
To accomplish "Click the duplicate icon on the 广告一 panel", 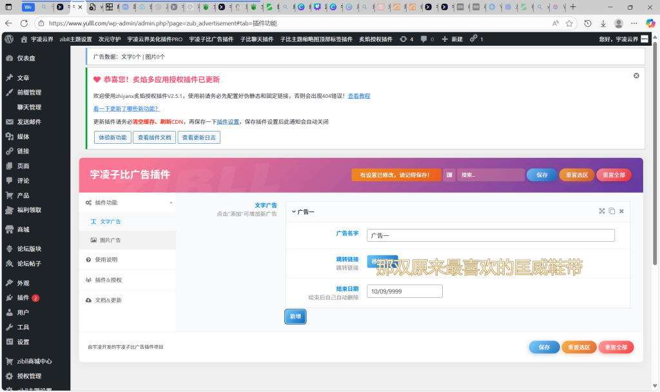I will click(x=612, y=211).
